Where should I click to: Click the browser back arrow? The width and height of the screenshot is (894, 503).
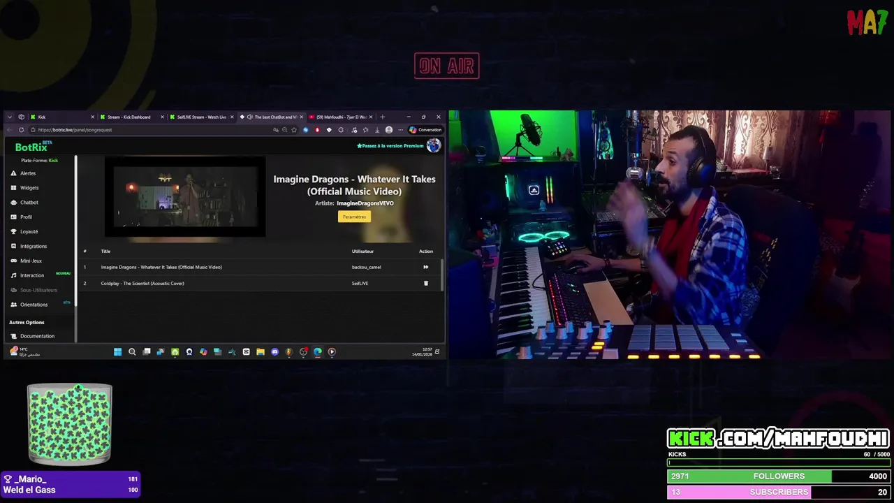coord(10,130)
